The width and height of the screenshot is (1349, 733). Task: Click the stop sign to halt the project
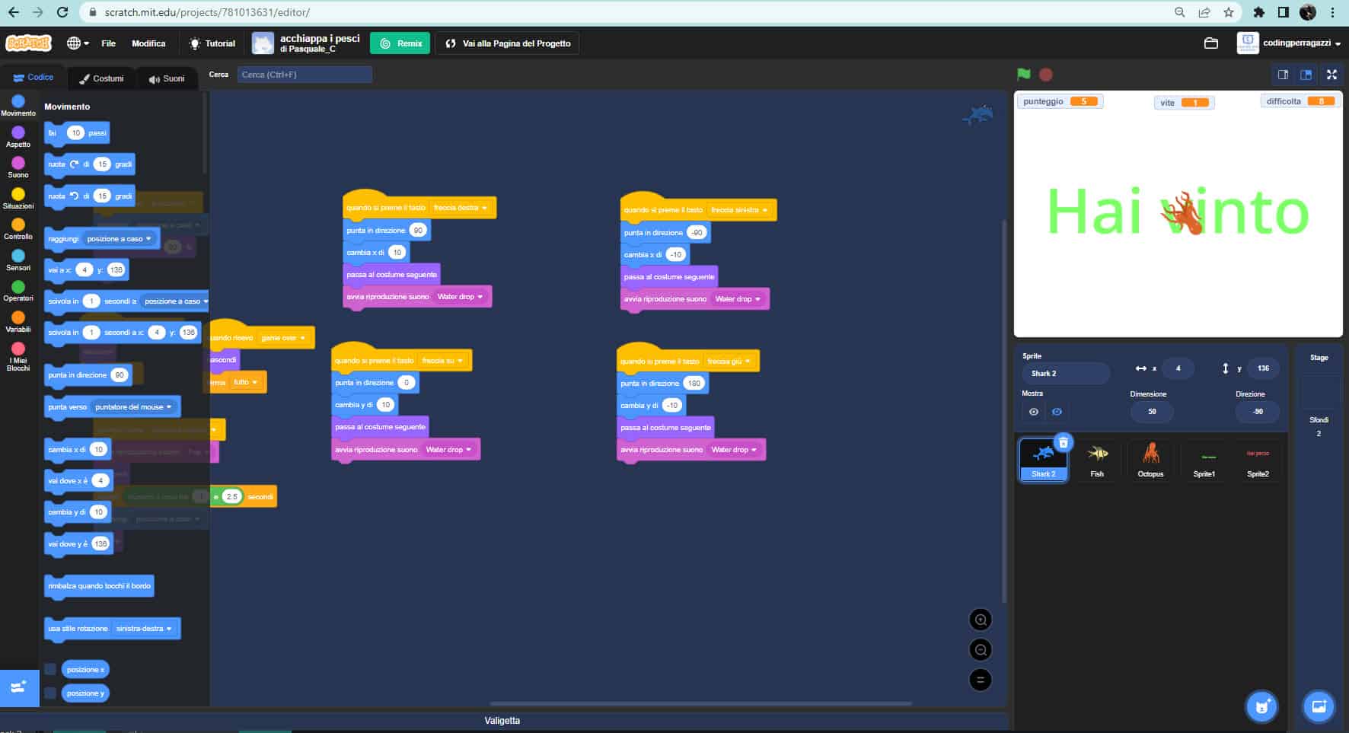(1046, 74)
